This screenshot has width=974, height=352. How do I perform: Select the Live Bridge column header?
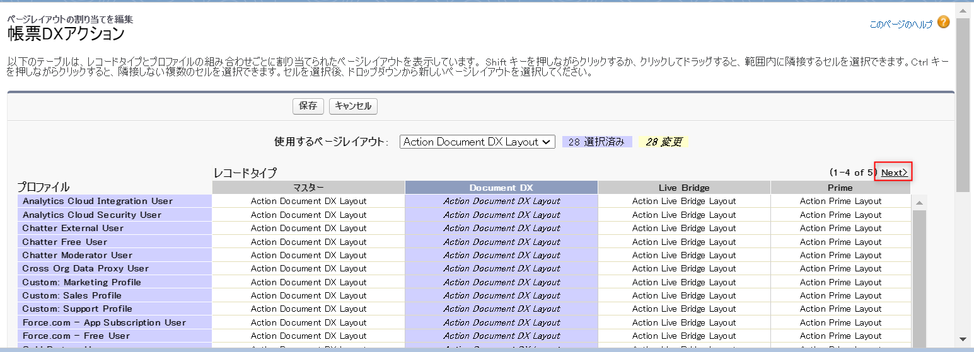pos(684,188)
